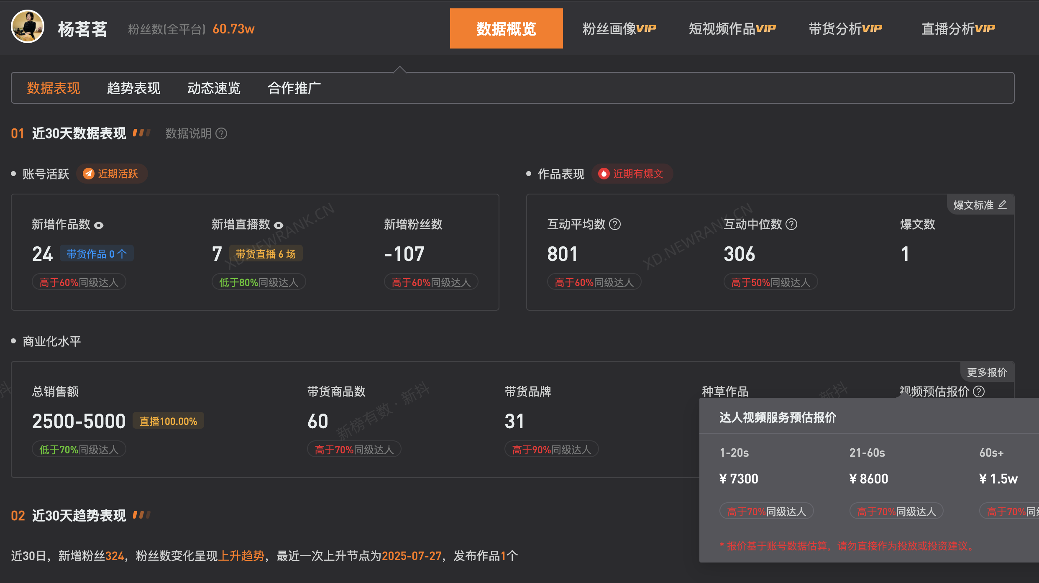Click 新增直播数 value 7
The height and width of the screenshot is (583, 1039).
point(217,254)
